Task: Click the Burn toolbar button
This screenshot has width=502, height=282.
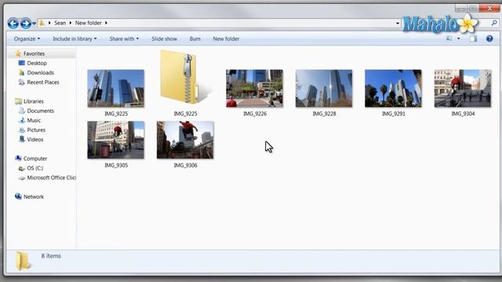Action: 195,38
